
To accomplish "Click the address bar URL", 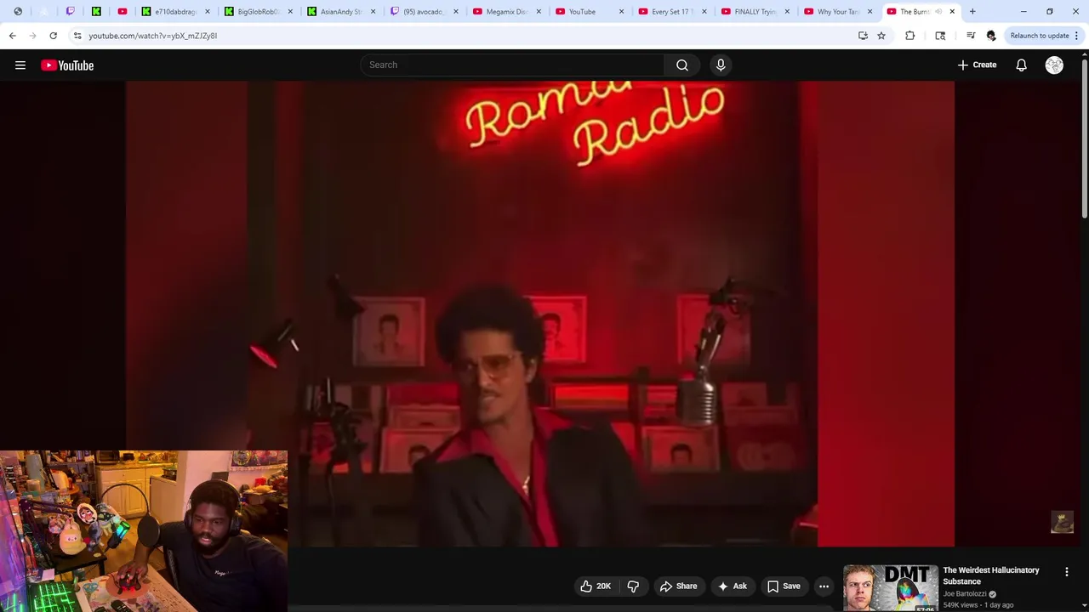I will click(x=153, y=36).
